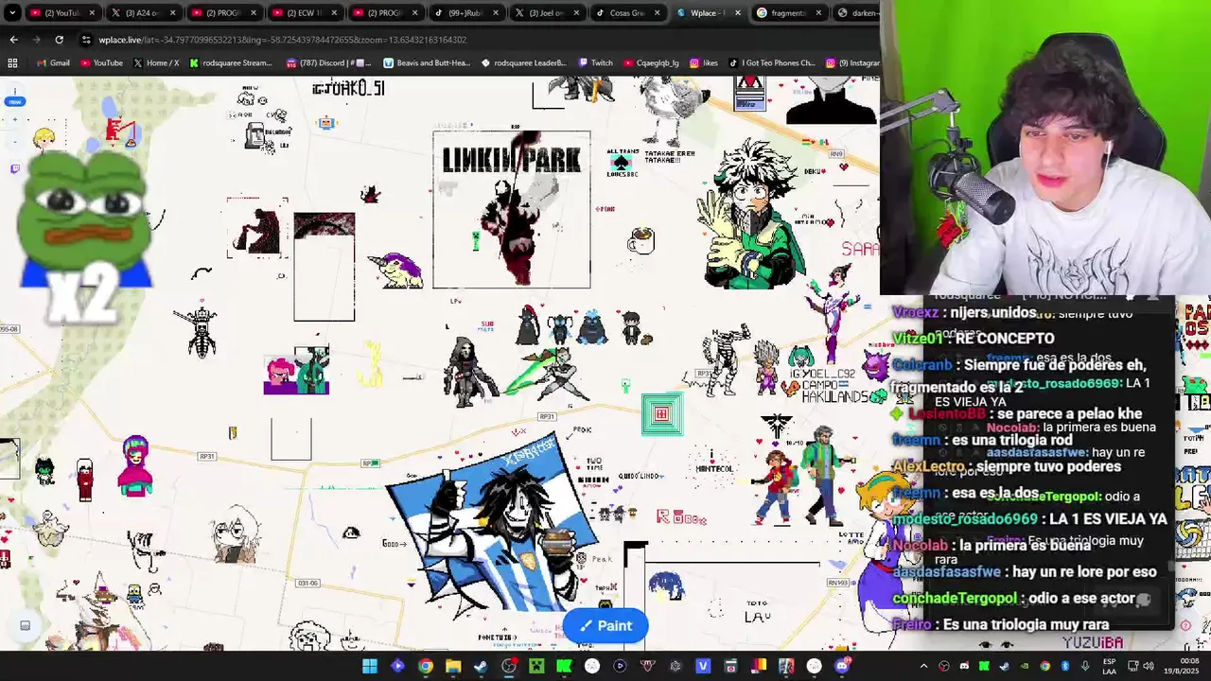Click the Linkin Park pixel artwork
Screen dimensions: 1211x681
pyautogui.click(x=512, y=209)
